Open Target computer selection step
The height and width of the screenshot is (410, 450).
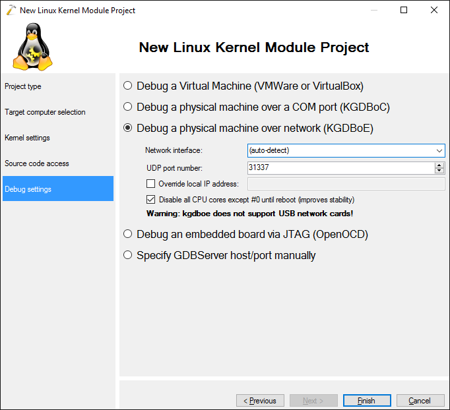click(58, 112)
